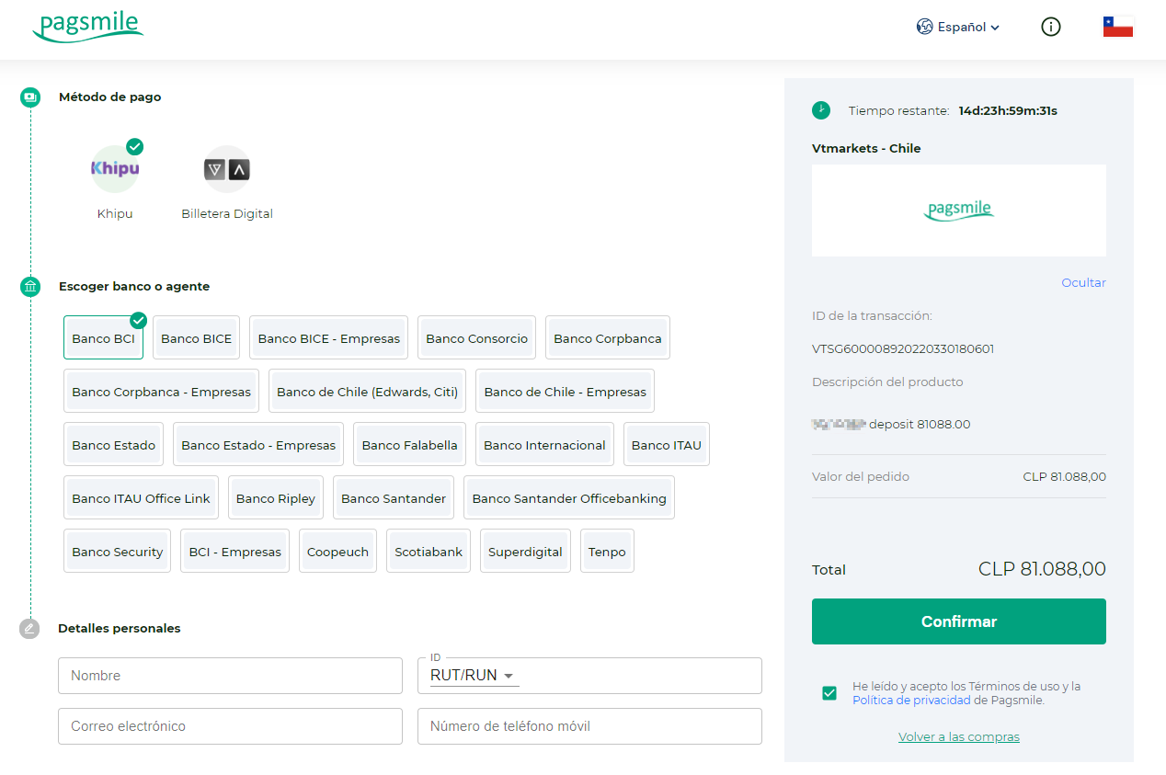The image size is (1166, 775).
Task: Pick Banco Estado from bank list
Action: (113, 445)
